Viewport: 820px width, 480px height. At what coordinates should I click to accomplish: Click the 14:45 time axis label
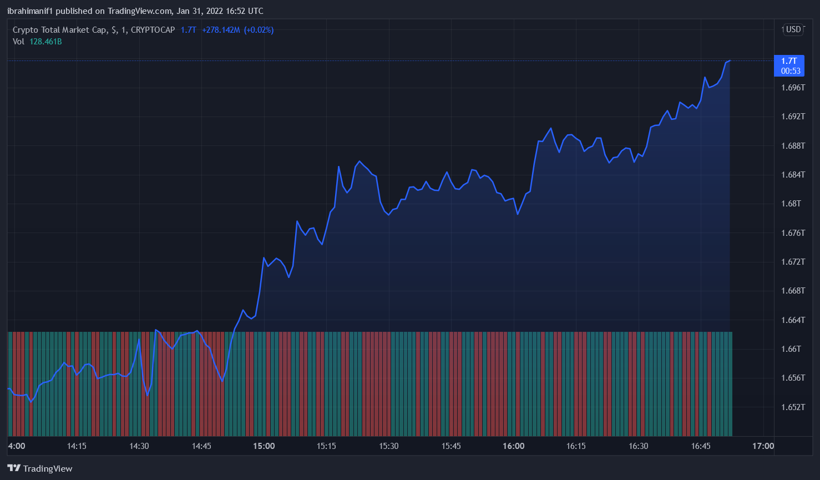coord(201,446)
